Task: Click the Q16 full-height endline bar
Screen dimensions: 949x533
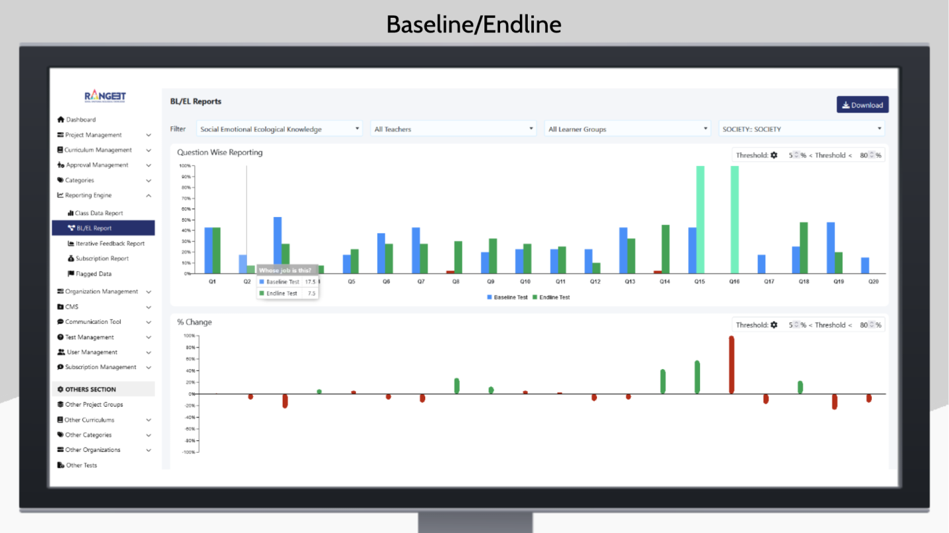Action: point(735,220)
